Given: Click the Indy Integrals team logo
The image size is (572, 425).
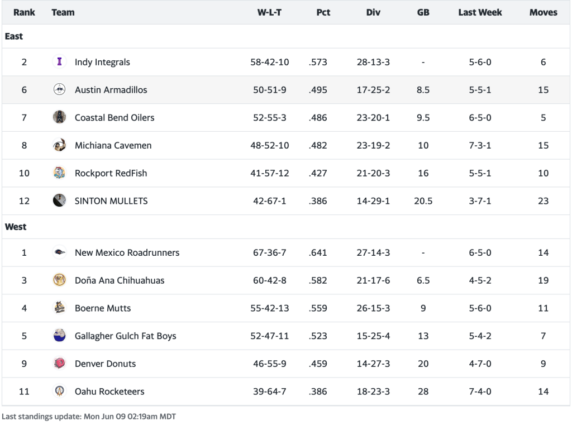Looking at the screenshot, I should 59,62.
